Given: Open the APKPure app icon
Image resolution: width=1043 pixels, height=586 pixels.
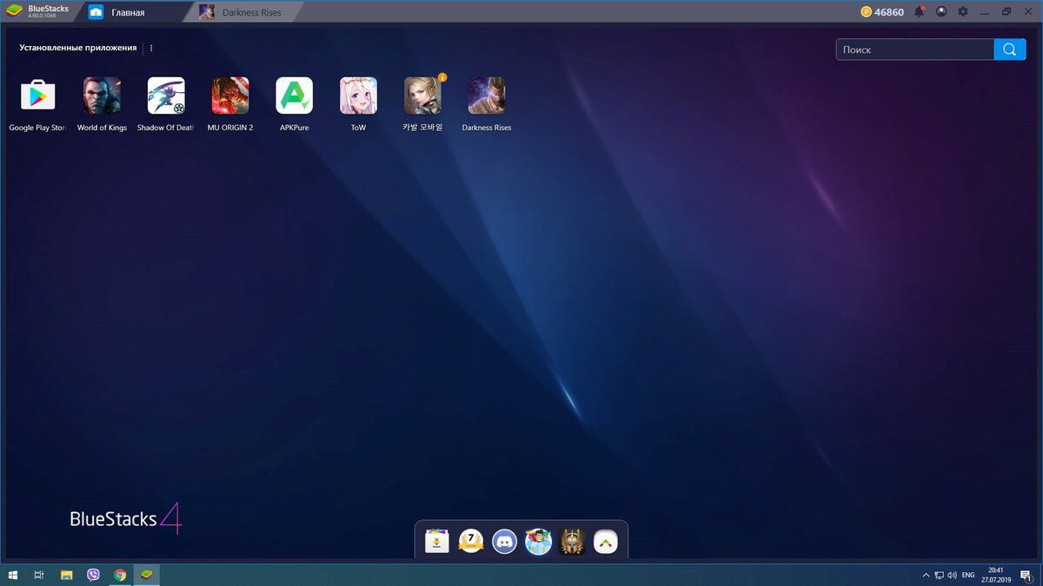Looking at the screenshot, I should coord(295,95).
